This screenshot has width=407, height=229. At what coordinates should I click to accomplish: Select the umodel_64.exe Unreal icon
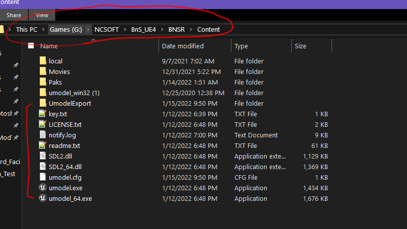(x=43, y=198)
